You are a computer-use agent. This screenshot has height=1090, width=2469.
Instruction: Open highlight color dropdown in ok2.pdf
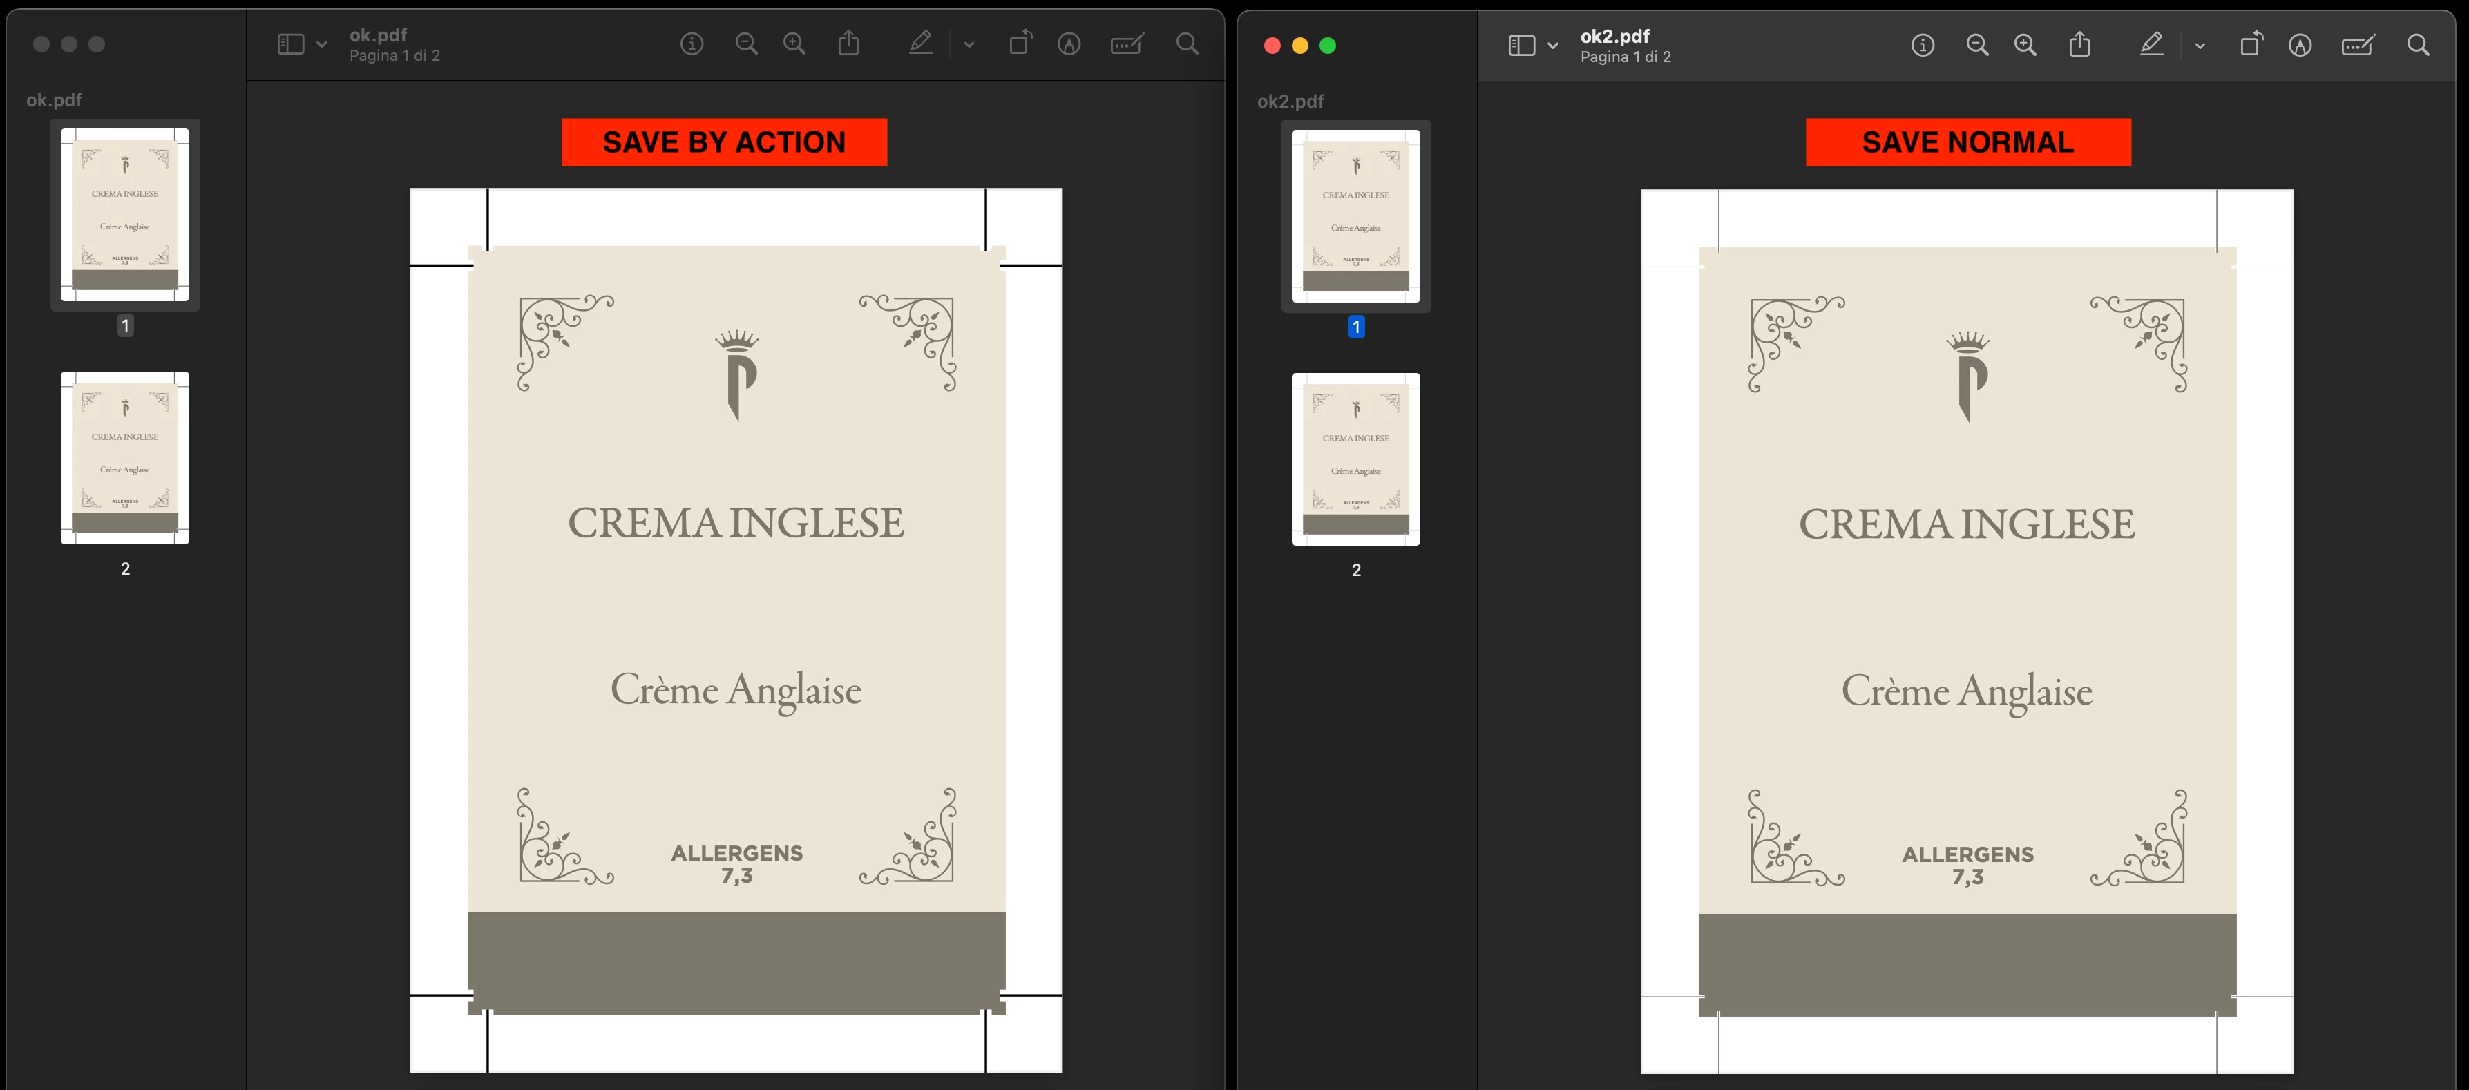click(2200, 45)
